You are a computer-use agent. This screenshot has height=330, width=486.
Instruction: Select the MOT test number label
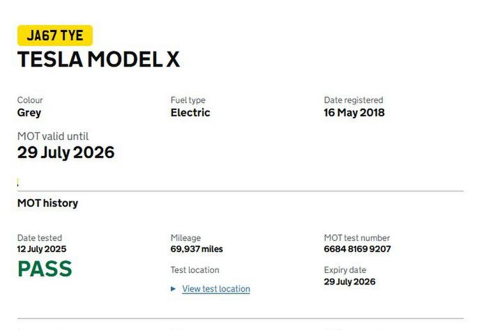point(357,238)
